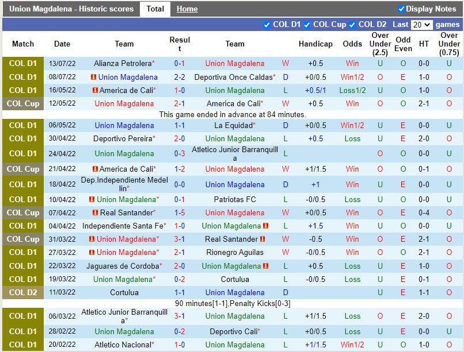Disable the COL Cup filter checkbox

[307, 25]
